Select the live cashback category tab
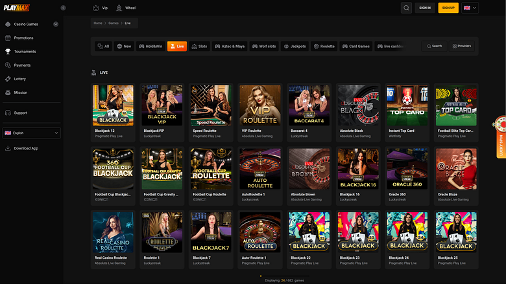The width and height of the screenshot is (506, 284). tap(391, 47)
